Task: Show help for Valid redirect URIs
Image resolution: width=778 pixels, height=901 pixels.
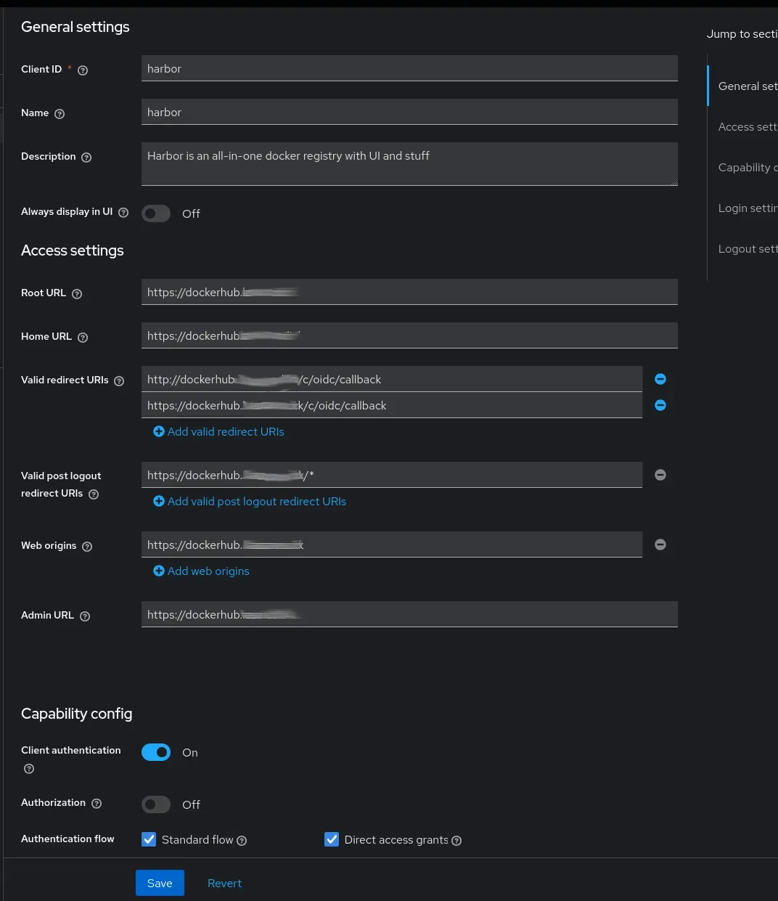Action: (x=119, y=381)
